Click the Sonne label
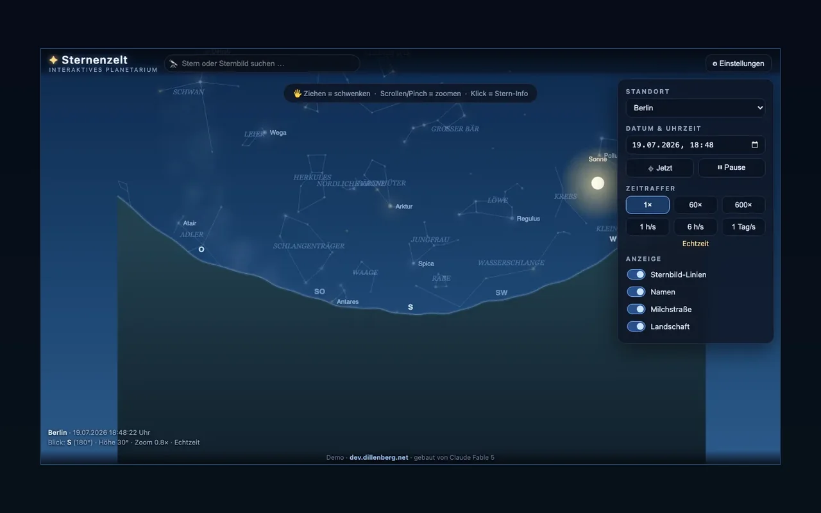This screenshot has width=821, height=513. 597,159
